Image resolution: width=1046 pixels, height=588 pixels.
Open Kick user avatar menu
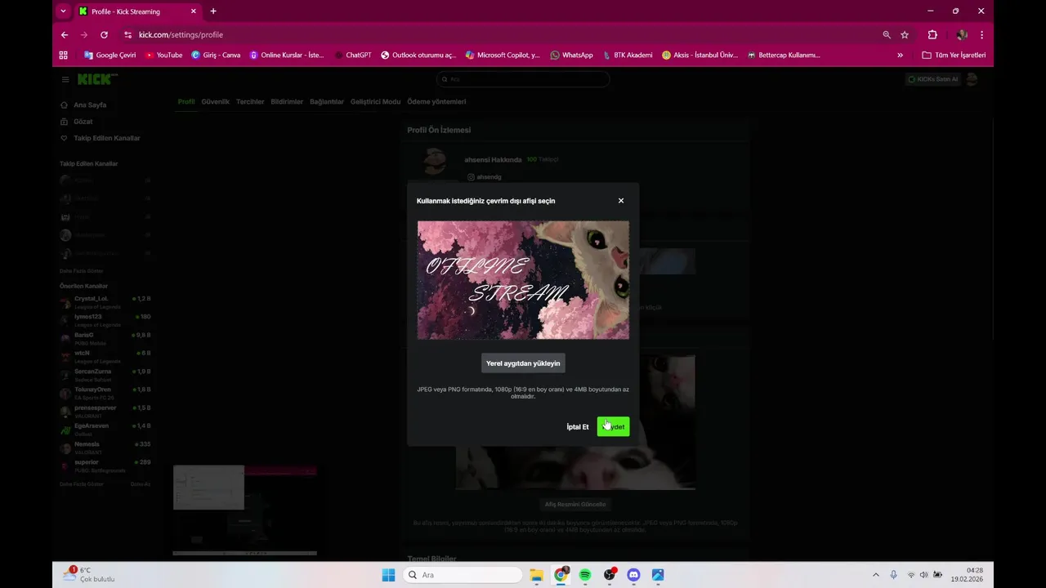click(972, 79)
